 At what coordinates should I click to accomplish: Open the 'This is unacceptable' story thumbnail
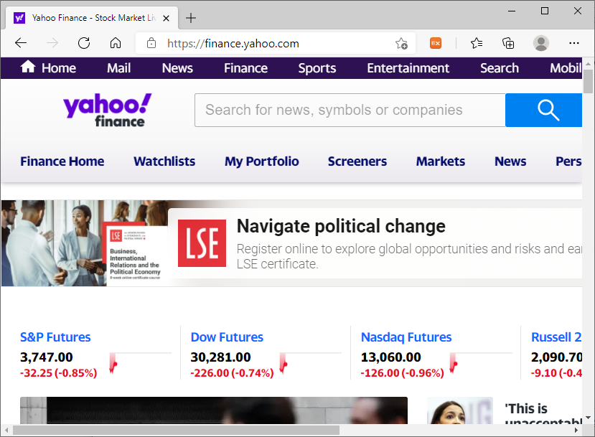[460, 410]
